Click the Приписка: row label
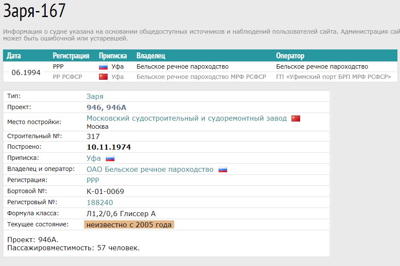 pyautogui.click(x=23, y=158)
